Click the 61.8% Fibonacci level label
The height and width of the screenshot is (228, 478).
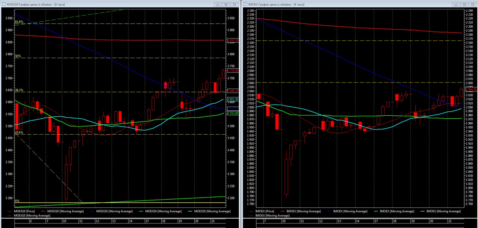pyautogui.click(x=19, y=22)
